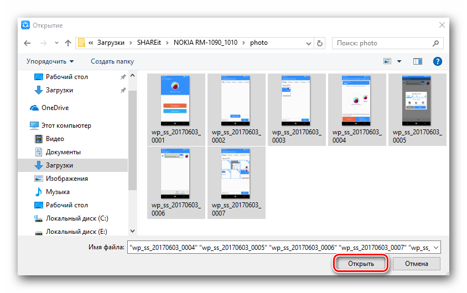Viewport: 467px width, 293px height.
Task: Click the Отмена button
Action: [x=416, y=264]
